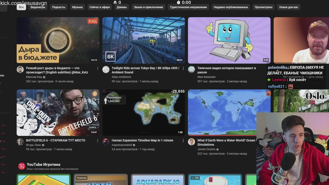
Task: Go to Игорь Линк channel name
Action: (33, 145)
